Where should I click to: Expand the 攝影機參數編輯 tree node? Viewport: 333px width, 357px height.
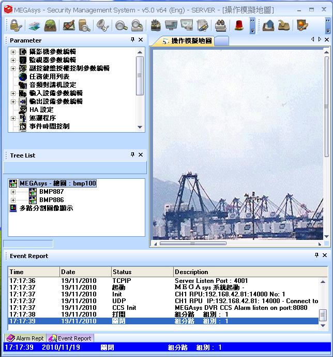tap(13, 52)
